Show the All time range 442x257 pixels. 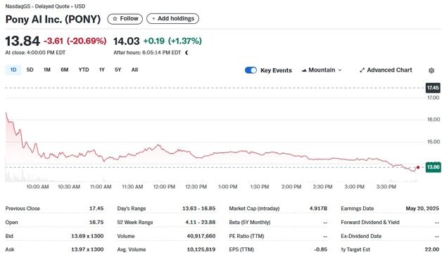coord(134,70)
